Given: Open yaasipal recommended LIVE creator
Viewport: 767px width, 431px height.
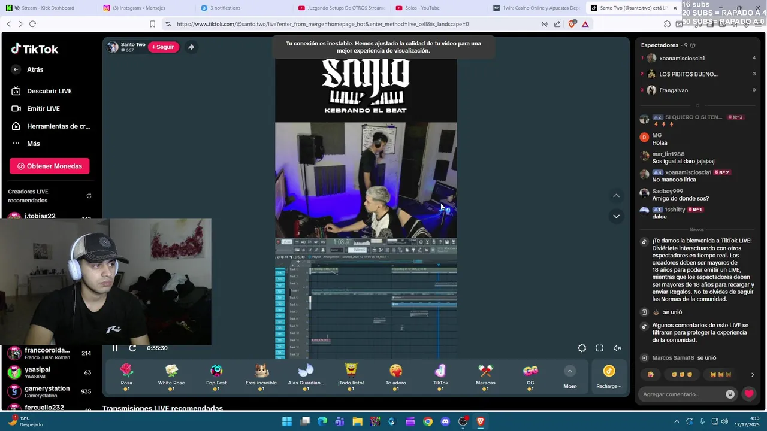Looking at the screenshot, I should [50, 372].
